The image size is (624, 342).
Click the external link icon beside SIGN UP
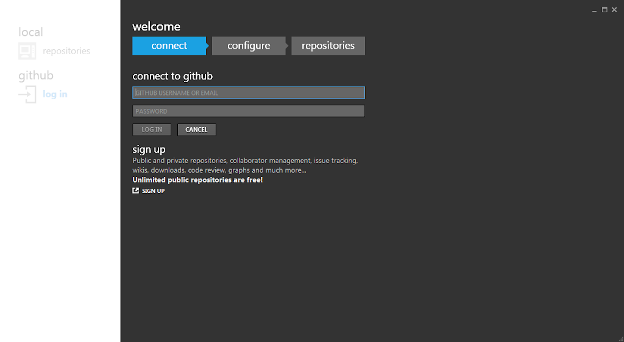click(136, 190)
